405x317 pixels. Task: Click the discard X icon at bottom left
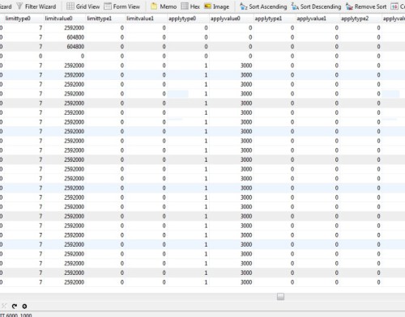4,306
